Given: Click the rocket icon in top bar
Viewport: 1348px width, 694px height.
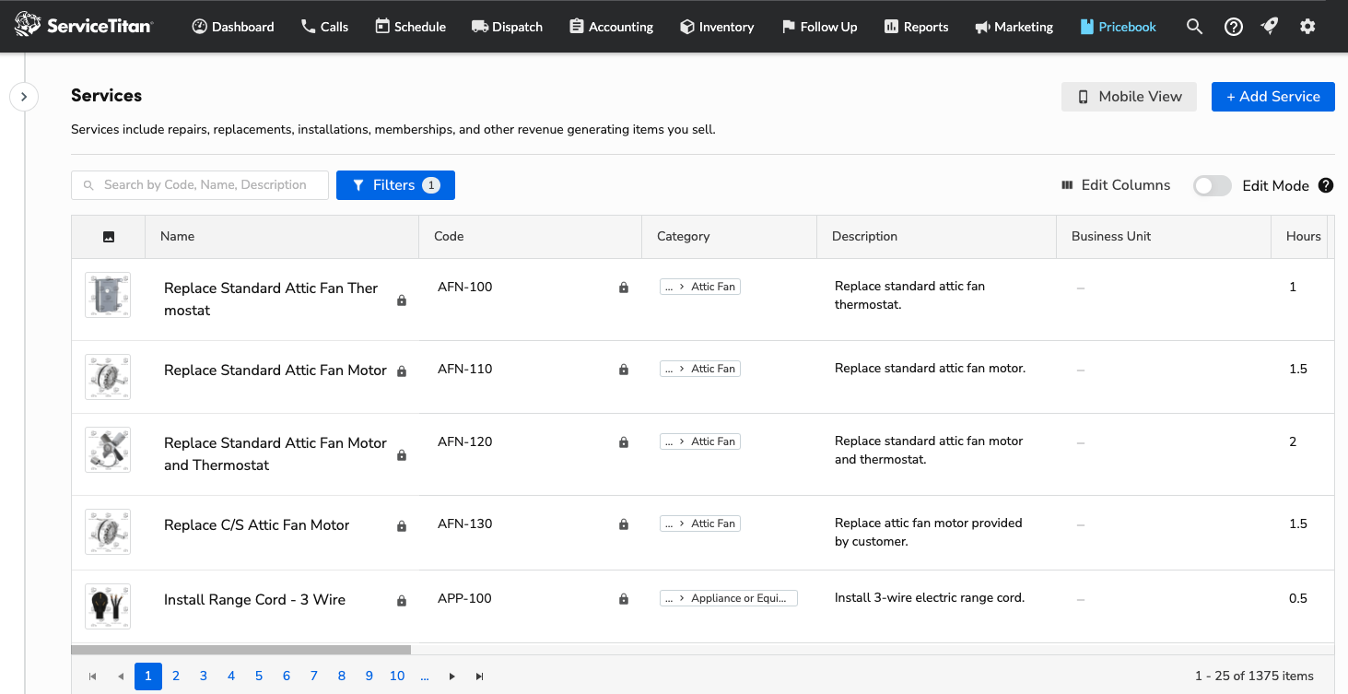Looking at the screenshot, I should click(1270, 27).
